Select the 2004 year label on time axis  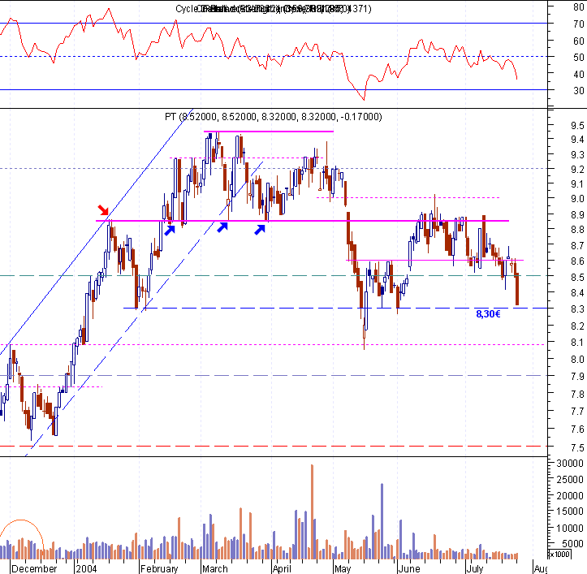click(x=86, y=569)
